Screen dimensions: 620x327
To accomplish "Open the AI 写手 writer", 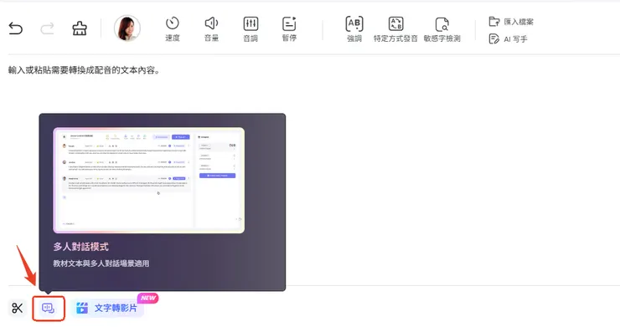I will tap(508, 38).
